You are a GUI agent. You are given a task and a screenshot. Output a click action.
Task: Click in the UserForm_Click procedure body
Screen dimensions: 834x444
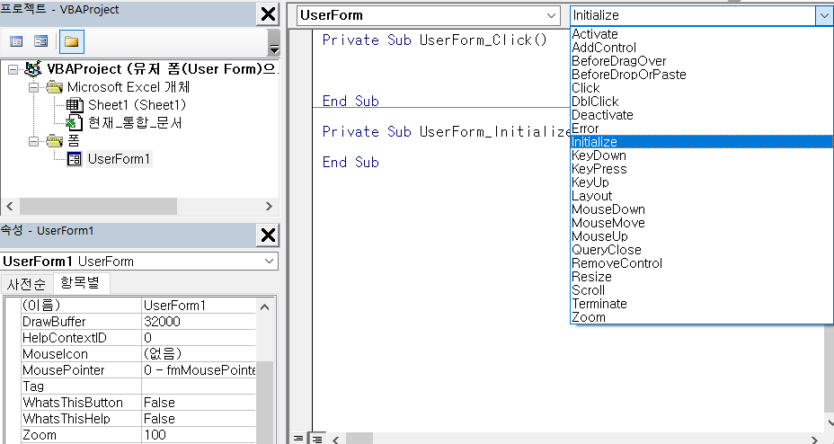pos(441,70)
